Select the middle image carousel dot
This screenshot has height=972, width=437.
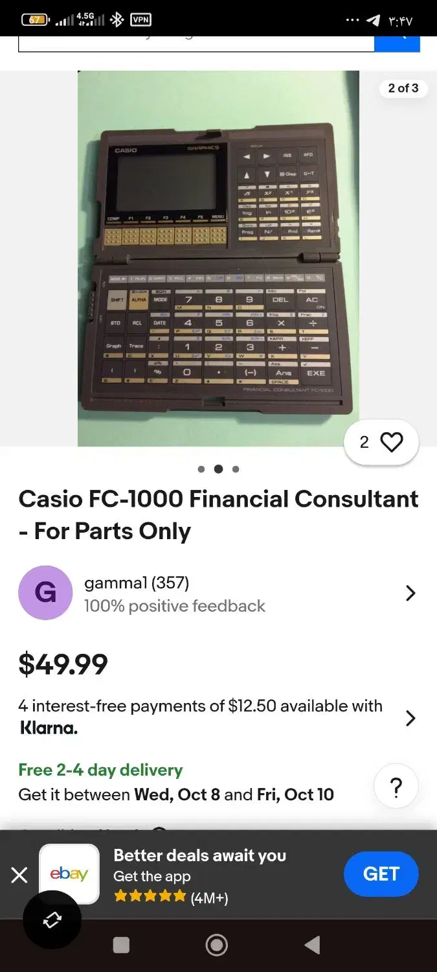pyautogui.click(x=218, y=469)
